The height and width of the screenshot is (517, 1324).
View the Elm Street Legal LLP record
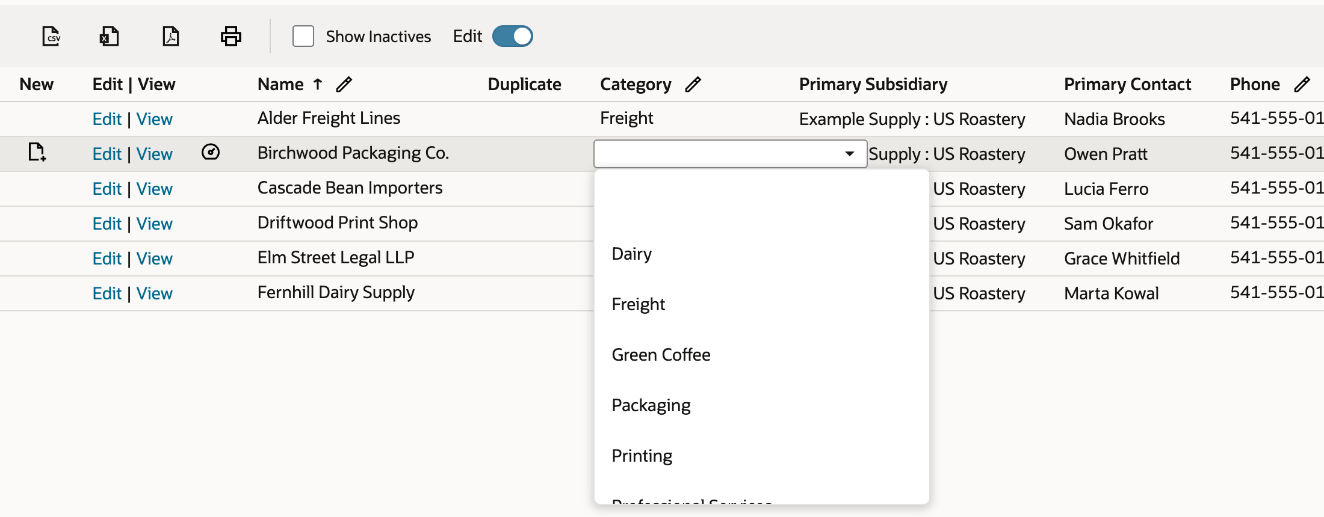click(155, 258)
